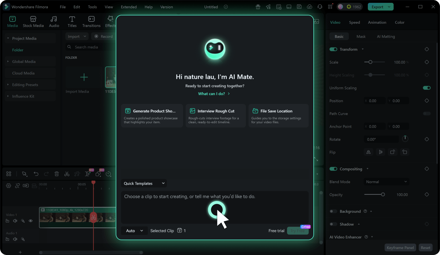Click the user avatar picture
Viewport: 440px width, 255px height.
[340, 7]
